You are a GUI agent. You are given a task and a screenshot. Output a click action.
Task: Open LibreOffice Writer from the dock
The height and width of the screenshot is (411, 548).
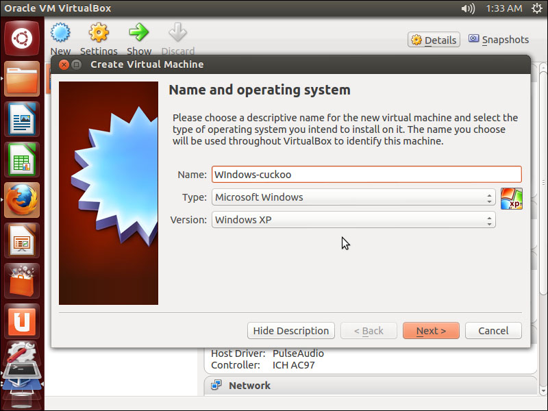(22, 119)
